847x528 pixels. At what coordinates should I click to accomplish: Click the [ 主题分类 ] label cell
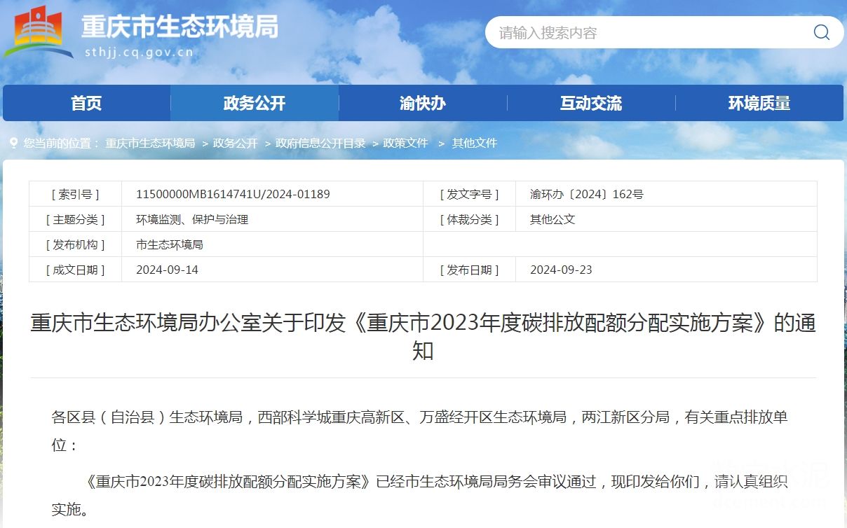(76, 219)
